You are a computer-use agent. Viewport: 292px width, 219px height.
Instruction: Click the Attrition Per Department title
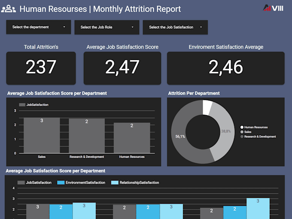coord(194,93)
